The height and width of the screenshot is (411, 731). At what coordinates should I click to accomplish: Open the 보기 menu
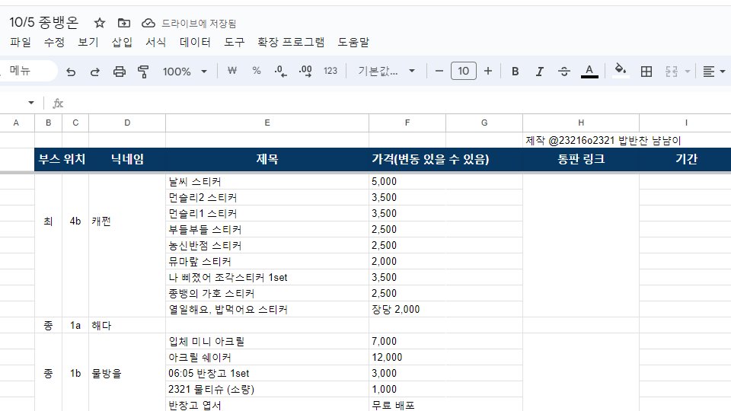pyautogui.click(x=88, y=43)
